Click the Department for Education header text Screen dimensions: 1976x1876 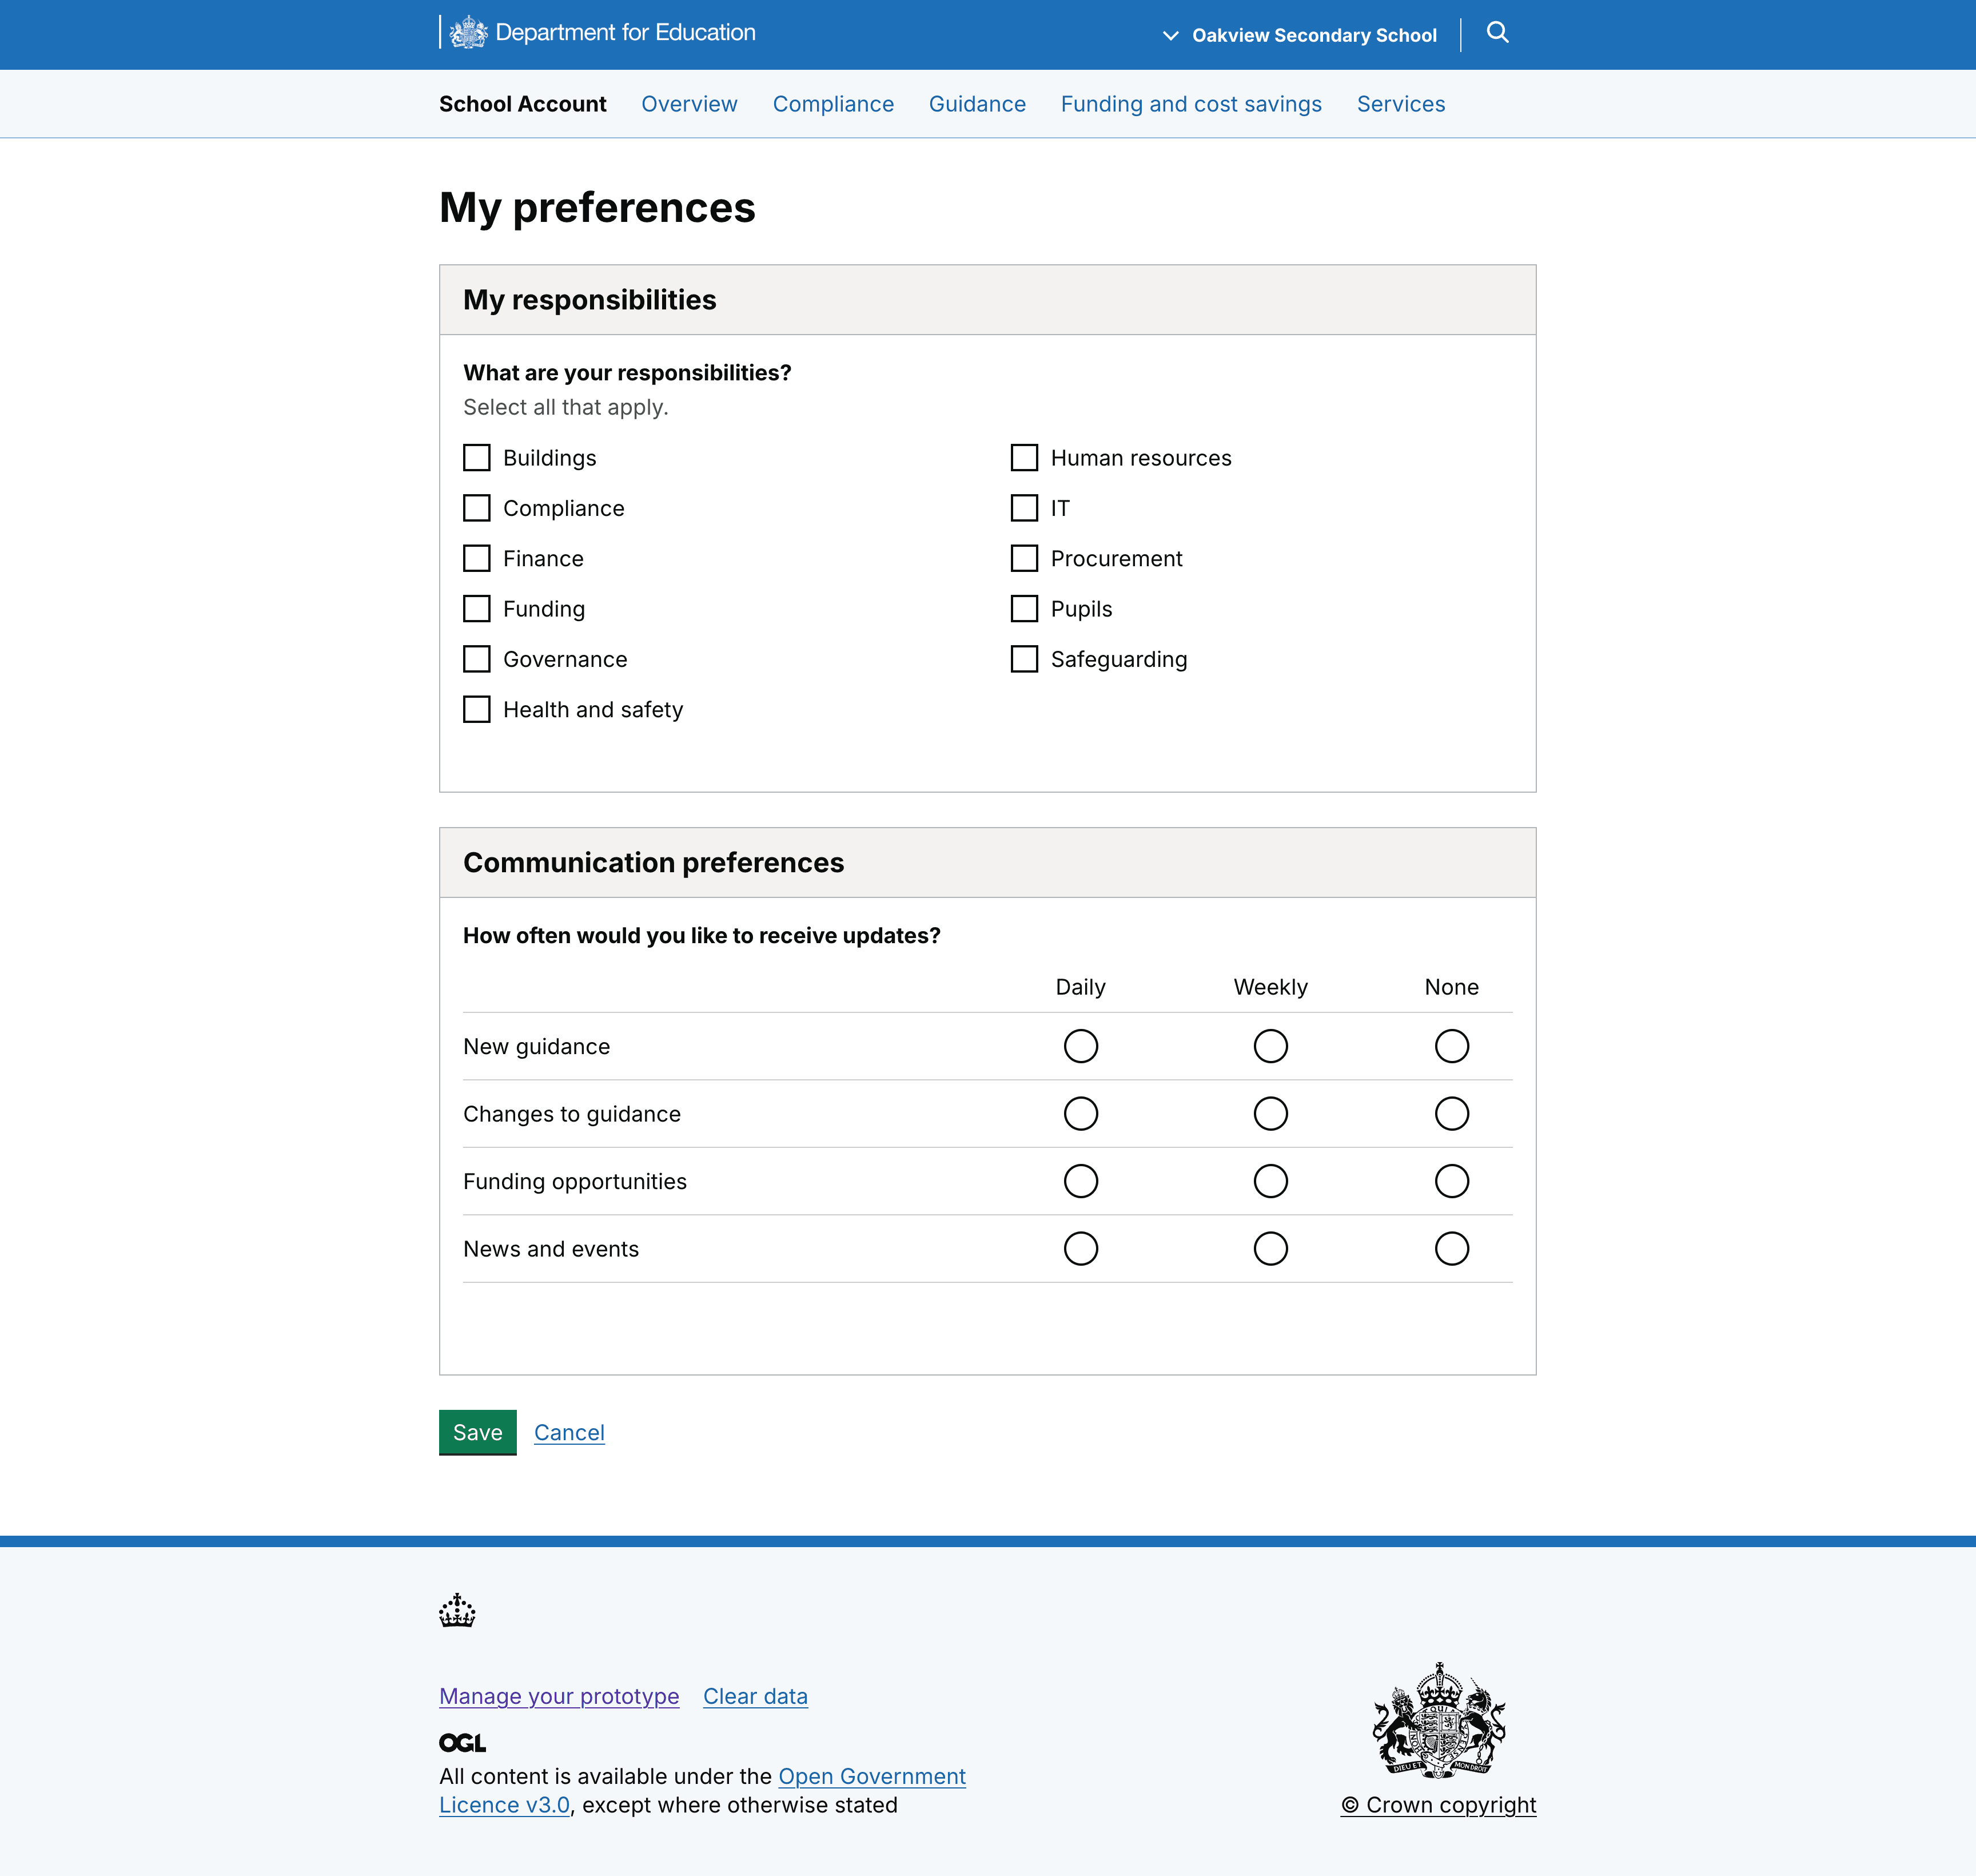pyautogui.click(x=625, y=32)
